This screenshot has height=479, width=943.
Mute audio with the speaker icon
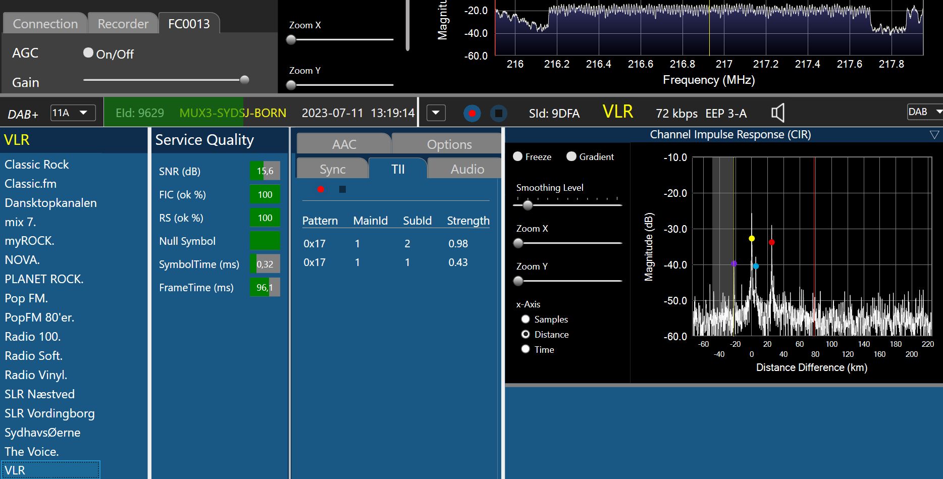coord(777,113)
